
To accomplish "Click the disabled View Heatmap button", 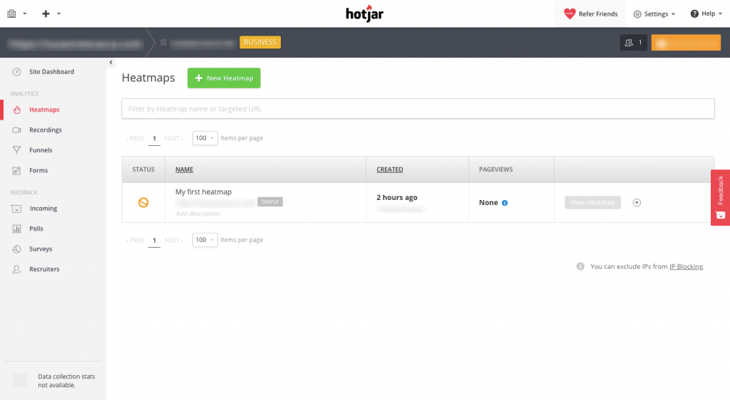I will click(592, 203).
